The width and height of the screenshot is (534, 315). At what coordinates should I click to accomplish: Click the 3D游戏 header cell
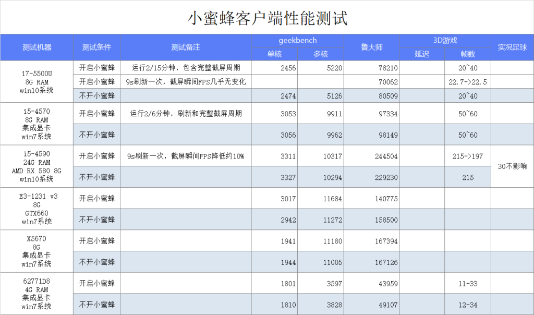pyautogui.click(x=445, y=40)
